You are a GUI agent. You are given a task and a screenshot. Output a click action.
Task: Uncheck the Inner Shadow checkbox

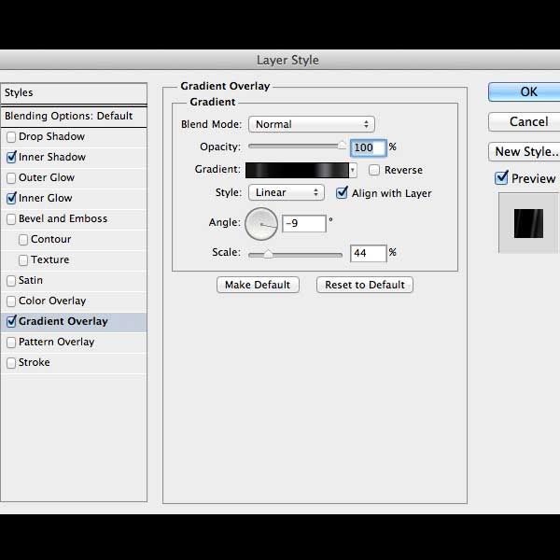[11, 157]
